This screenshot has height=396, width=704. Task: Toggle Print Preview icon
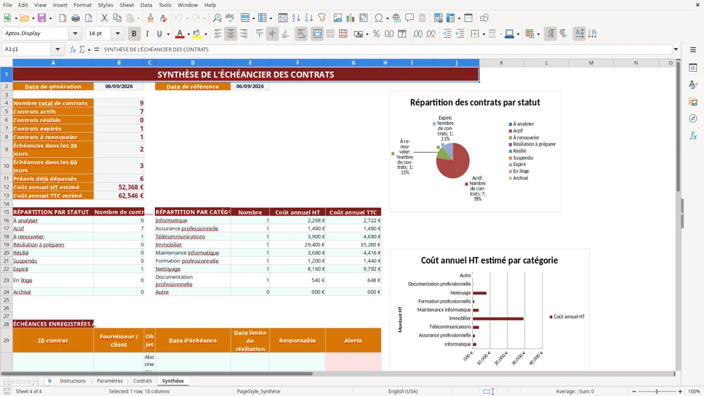tap(88, 18)
